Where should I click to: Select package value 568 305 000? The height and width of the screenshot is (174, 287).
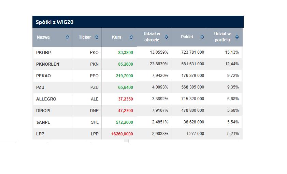click(193, 87)
